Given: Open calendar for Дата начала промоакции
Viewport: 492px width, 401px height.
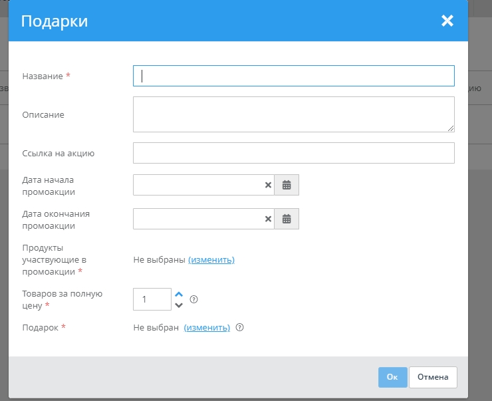Looking at the screenshot, I should click(287, 185).
